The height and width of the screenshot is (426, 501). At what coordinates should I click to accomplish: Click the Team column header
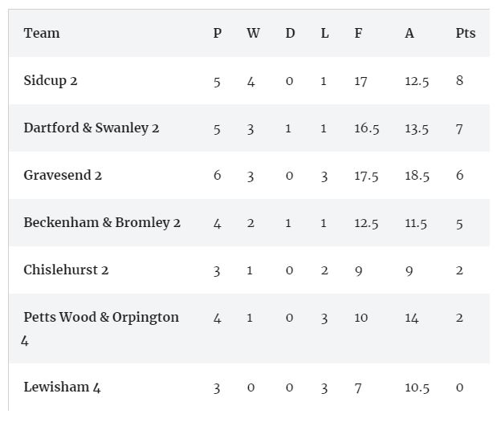pyautogui.click(x=42, y=33)
